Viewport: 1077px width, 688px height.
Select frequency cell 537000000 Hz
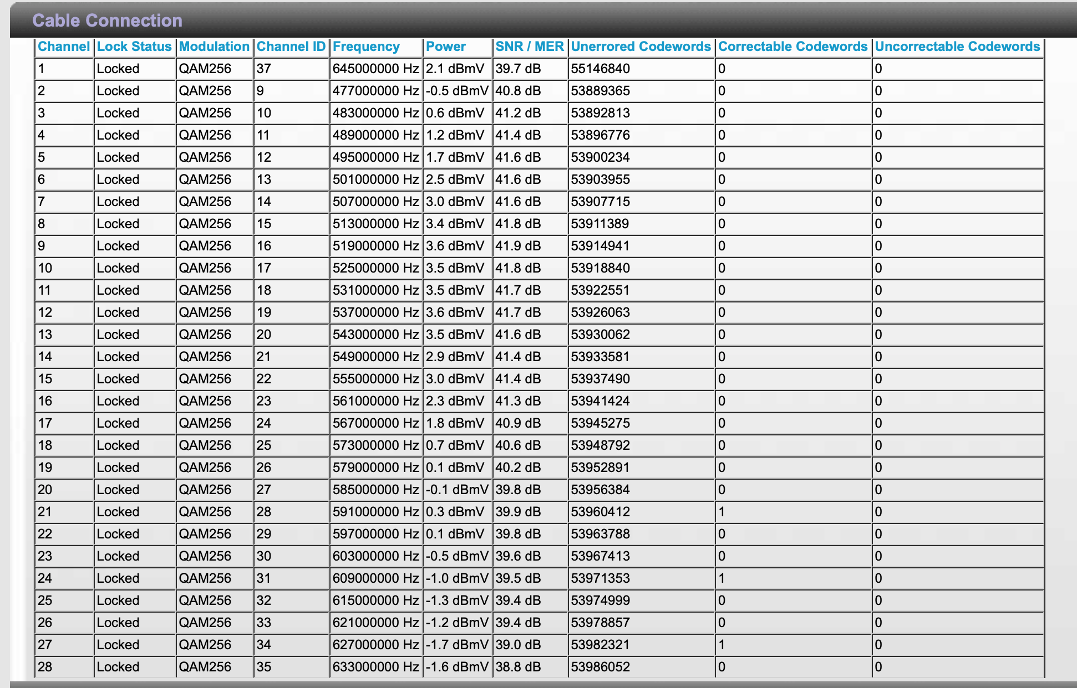(x=375, y=312)
